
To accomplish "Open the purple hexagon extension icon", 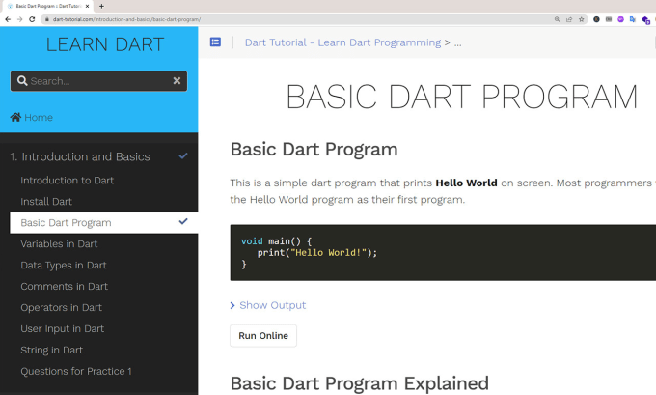I will (621, 19).
